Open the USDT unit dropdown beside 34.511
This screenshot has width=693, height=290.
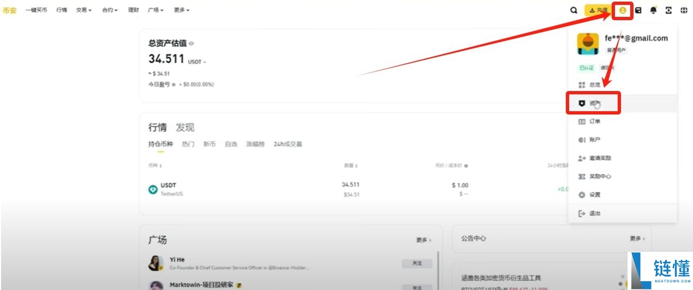click(197, 62)
